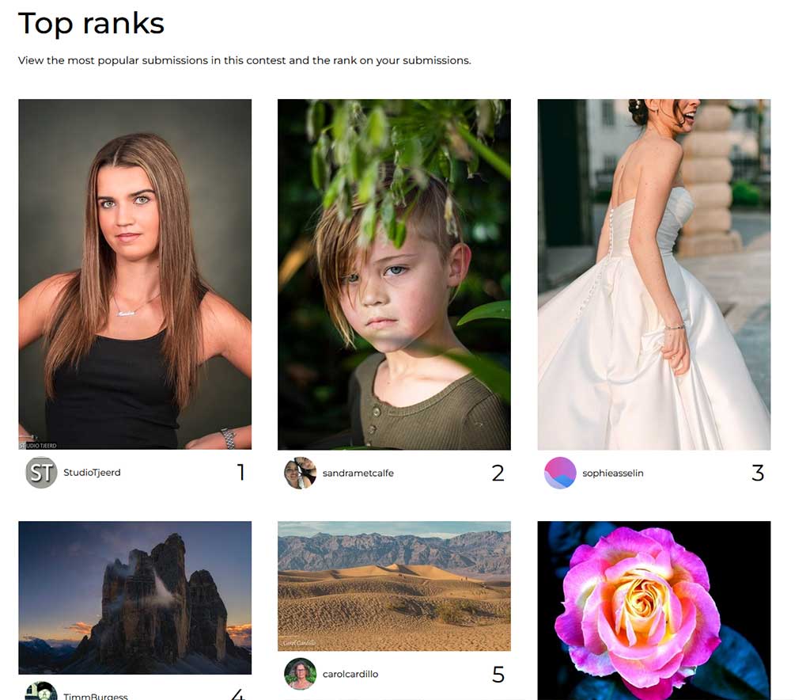
Task: Click TimmBurgess's avatar icon
Action: 41,692
